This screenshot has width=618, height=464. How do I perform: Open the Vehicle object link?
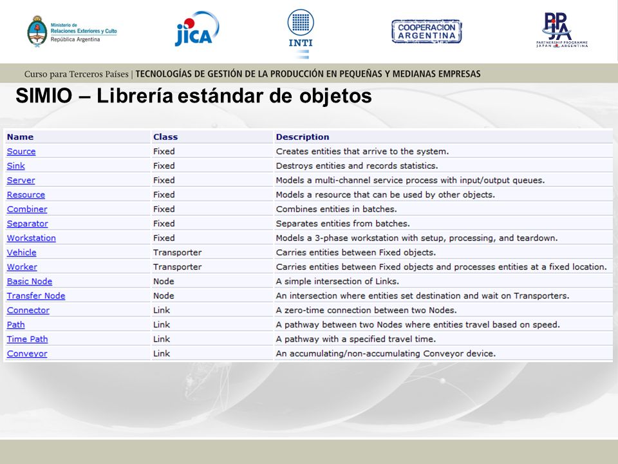[x=22, y=253]
